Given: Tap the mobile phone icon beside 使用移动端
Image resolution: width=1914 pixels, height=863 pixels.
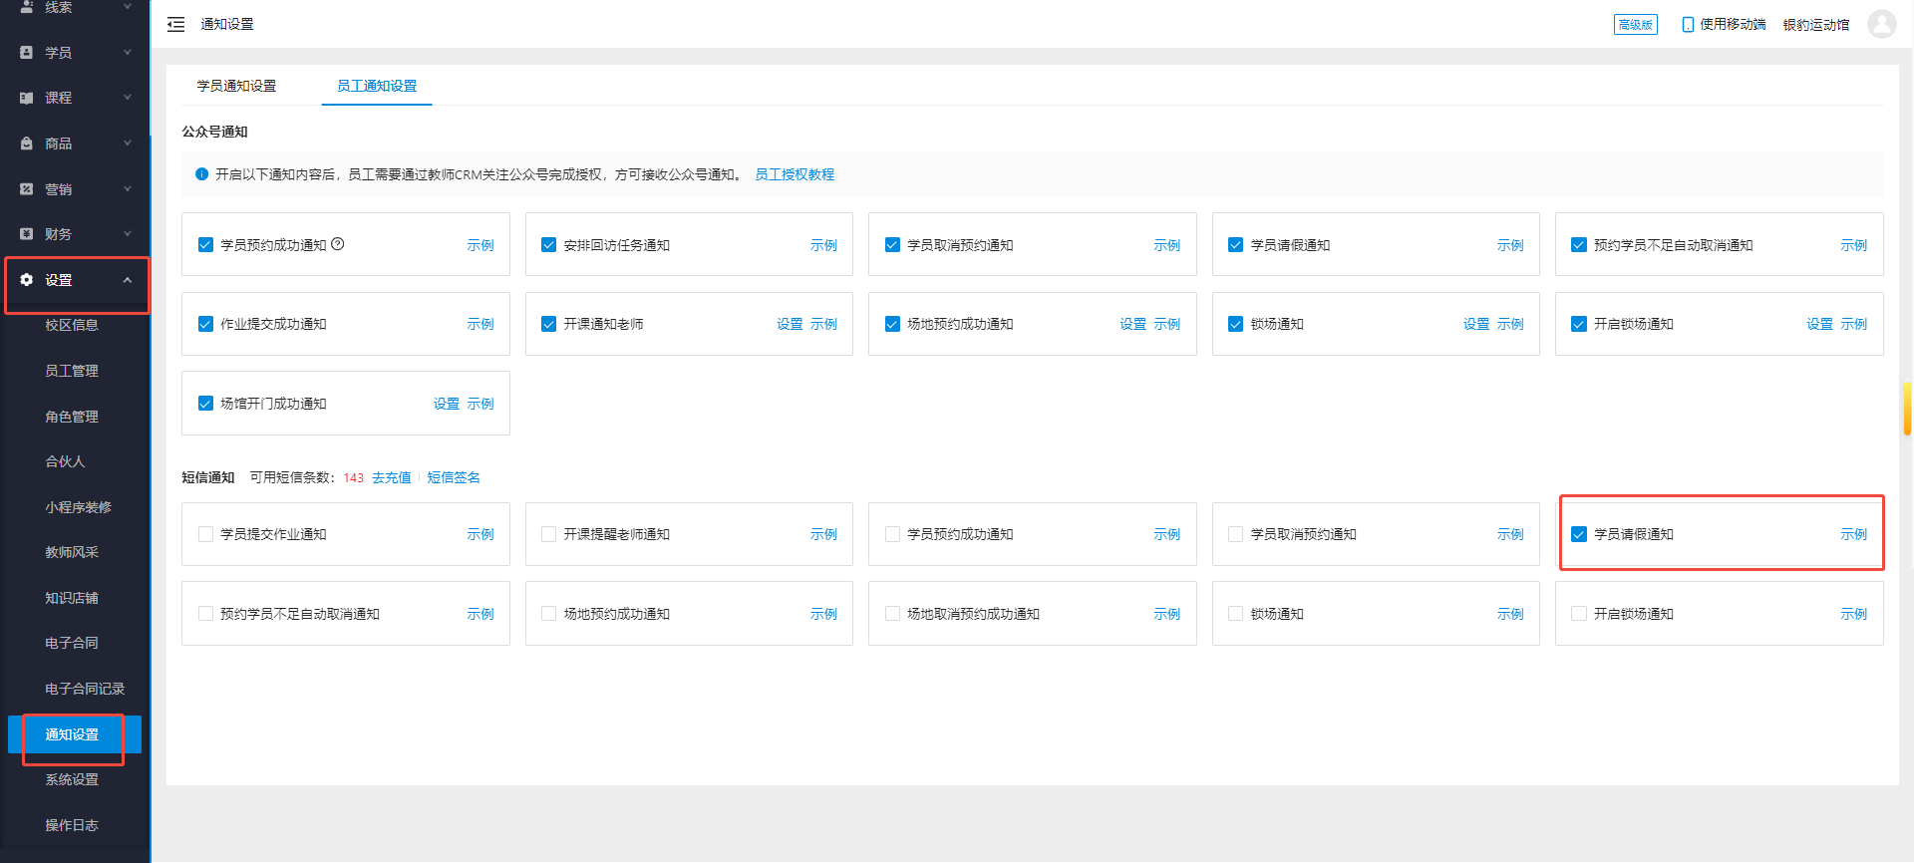Looking at the screenshot, I should pyautogui.click(x=1688, y=24).
